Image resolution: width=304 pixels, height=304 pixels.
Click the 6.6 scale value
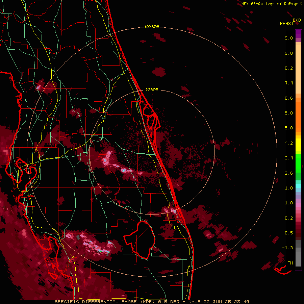(289, 98)
